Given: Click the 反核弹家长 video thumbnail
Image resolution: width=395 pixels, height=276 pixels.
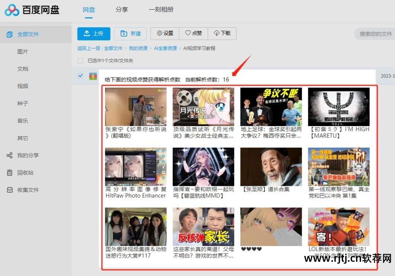Looking at the screenshot, I should (203, 227).
